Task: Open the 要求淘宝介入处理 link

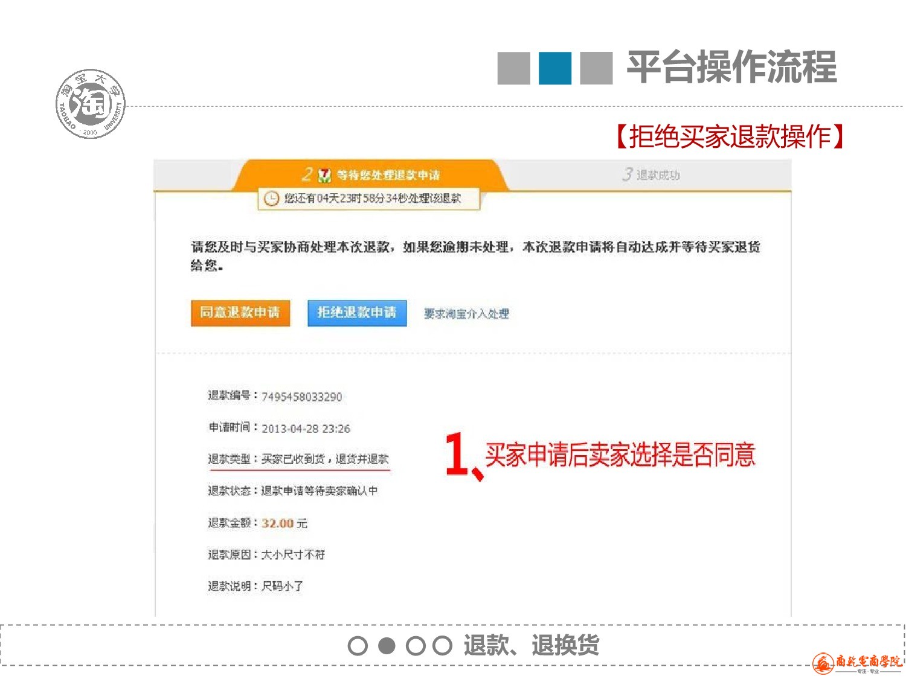Action: 466,314
